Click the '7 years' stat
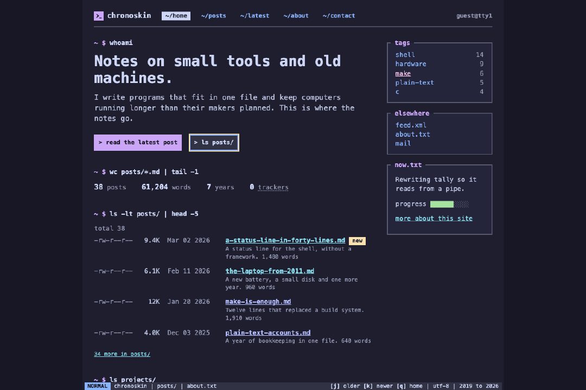The width and height of the screenshot is (586, 390). pos(220,187)
